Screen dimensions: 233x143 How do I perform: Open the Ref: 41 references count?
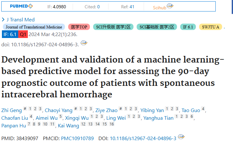[128, 7]
